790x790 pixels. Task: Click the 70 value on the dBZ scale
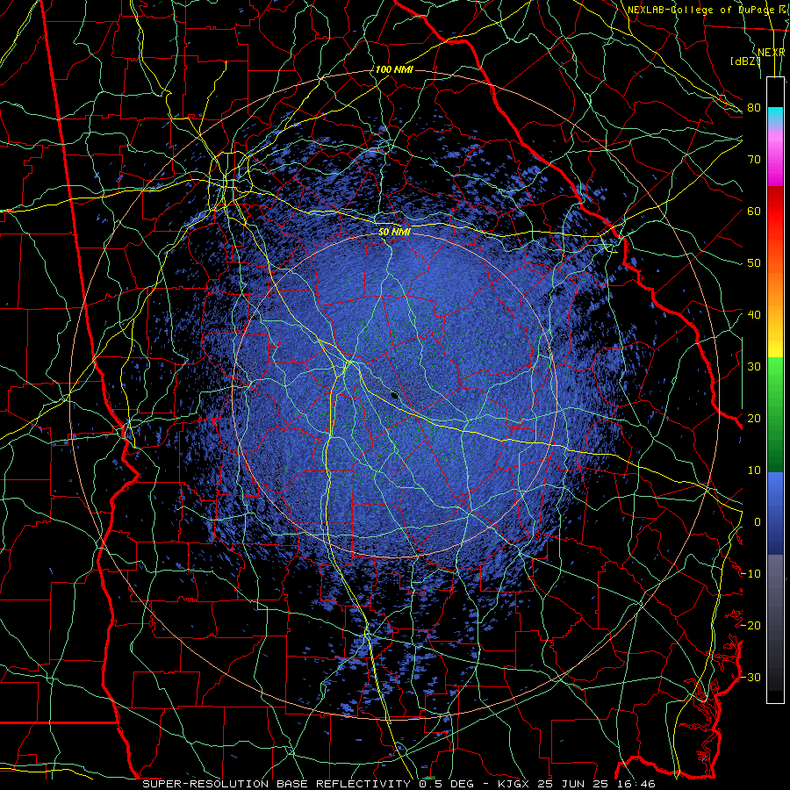(x=754, y=159)
